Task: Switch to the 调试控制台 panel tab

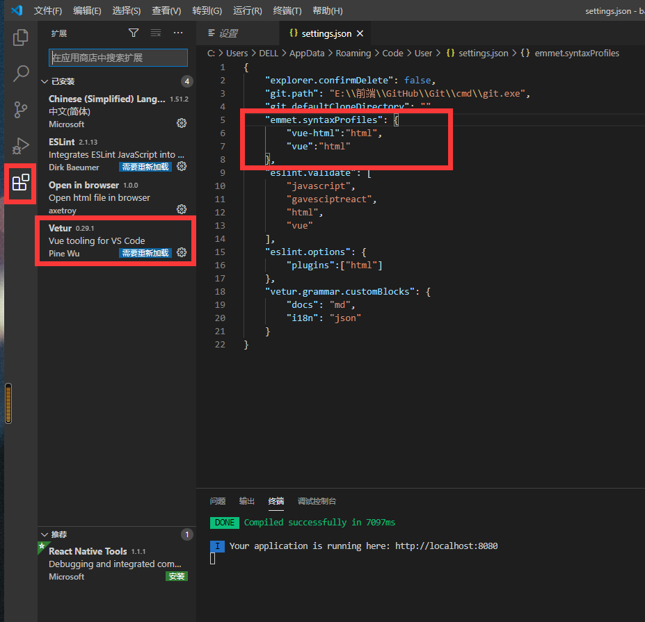Action: 317,501
